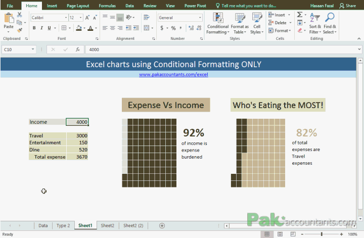Click the Paste clipboard icon
The width and height of the screenshot is (364, 238).
(x=9, y=18)
